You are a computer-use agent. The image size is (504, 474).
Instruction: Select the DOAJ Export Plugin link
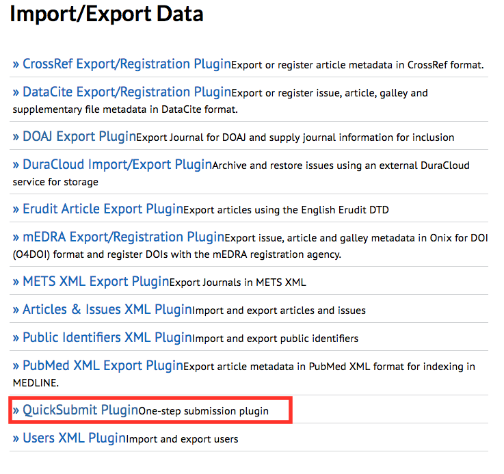pos(79,136)
